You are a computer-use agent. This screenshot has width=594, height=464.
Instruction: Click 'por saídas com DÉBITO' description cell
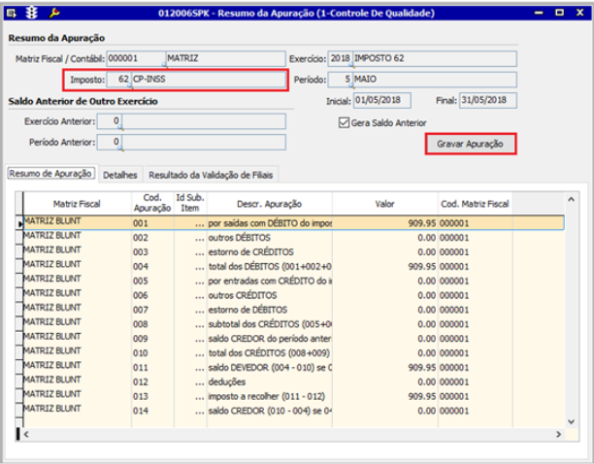270,223
